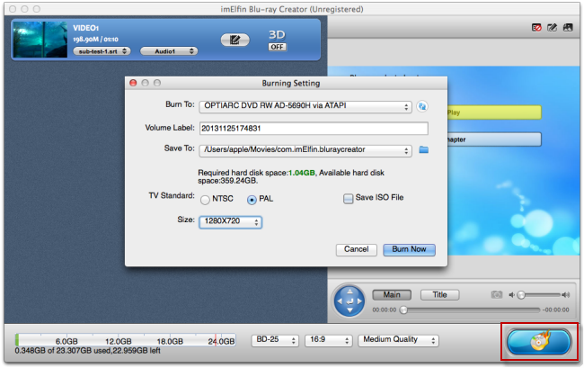The image size is (584, 368).
Task: Mute using the volume low speaker icon
Action: click(x=512, y=295)
